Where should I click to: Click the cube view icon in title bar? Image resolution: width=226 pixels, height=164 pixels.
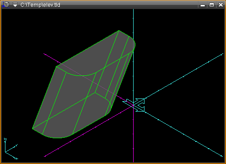6,5
